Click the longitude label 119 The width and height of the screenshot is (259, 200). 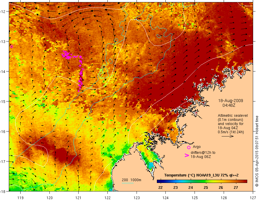pyautogui.click(x=21, y=198)
